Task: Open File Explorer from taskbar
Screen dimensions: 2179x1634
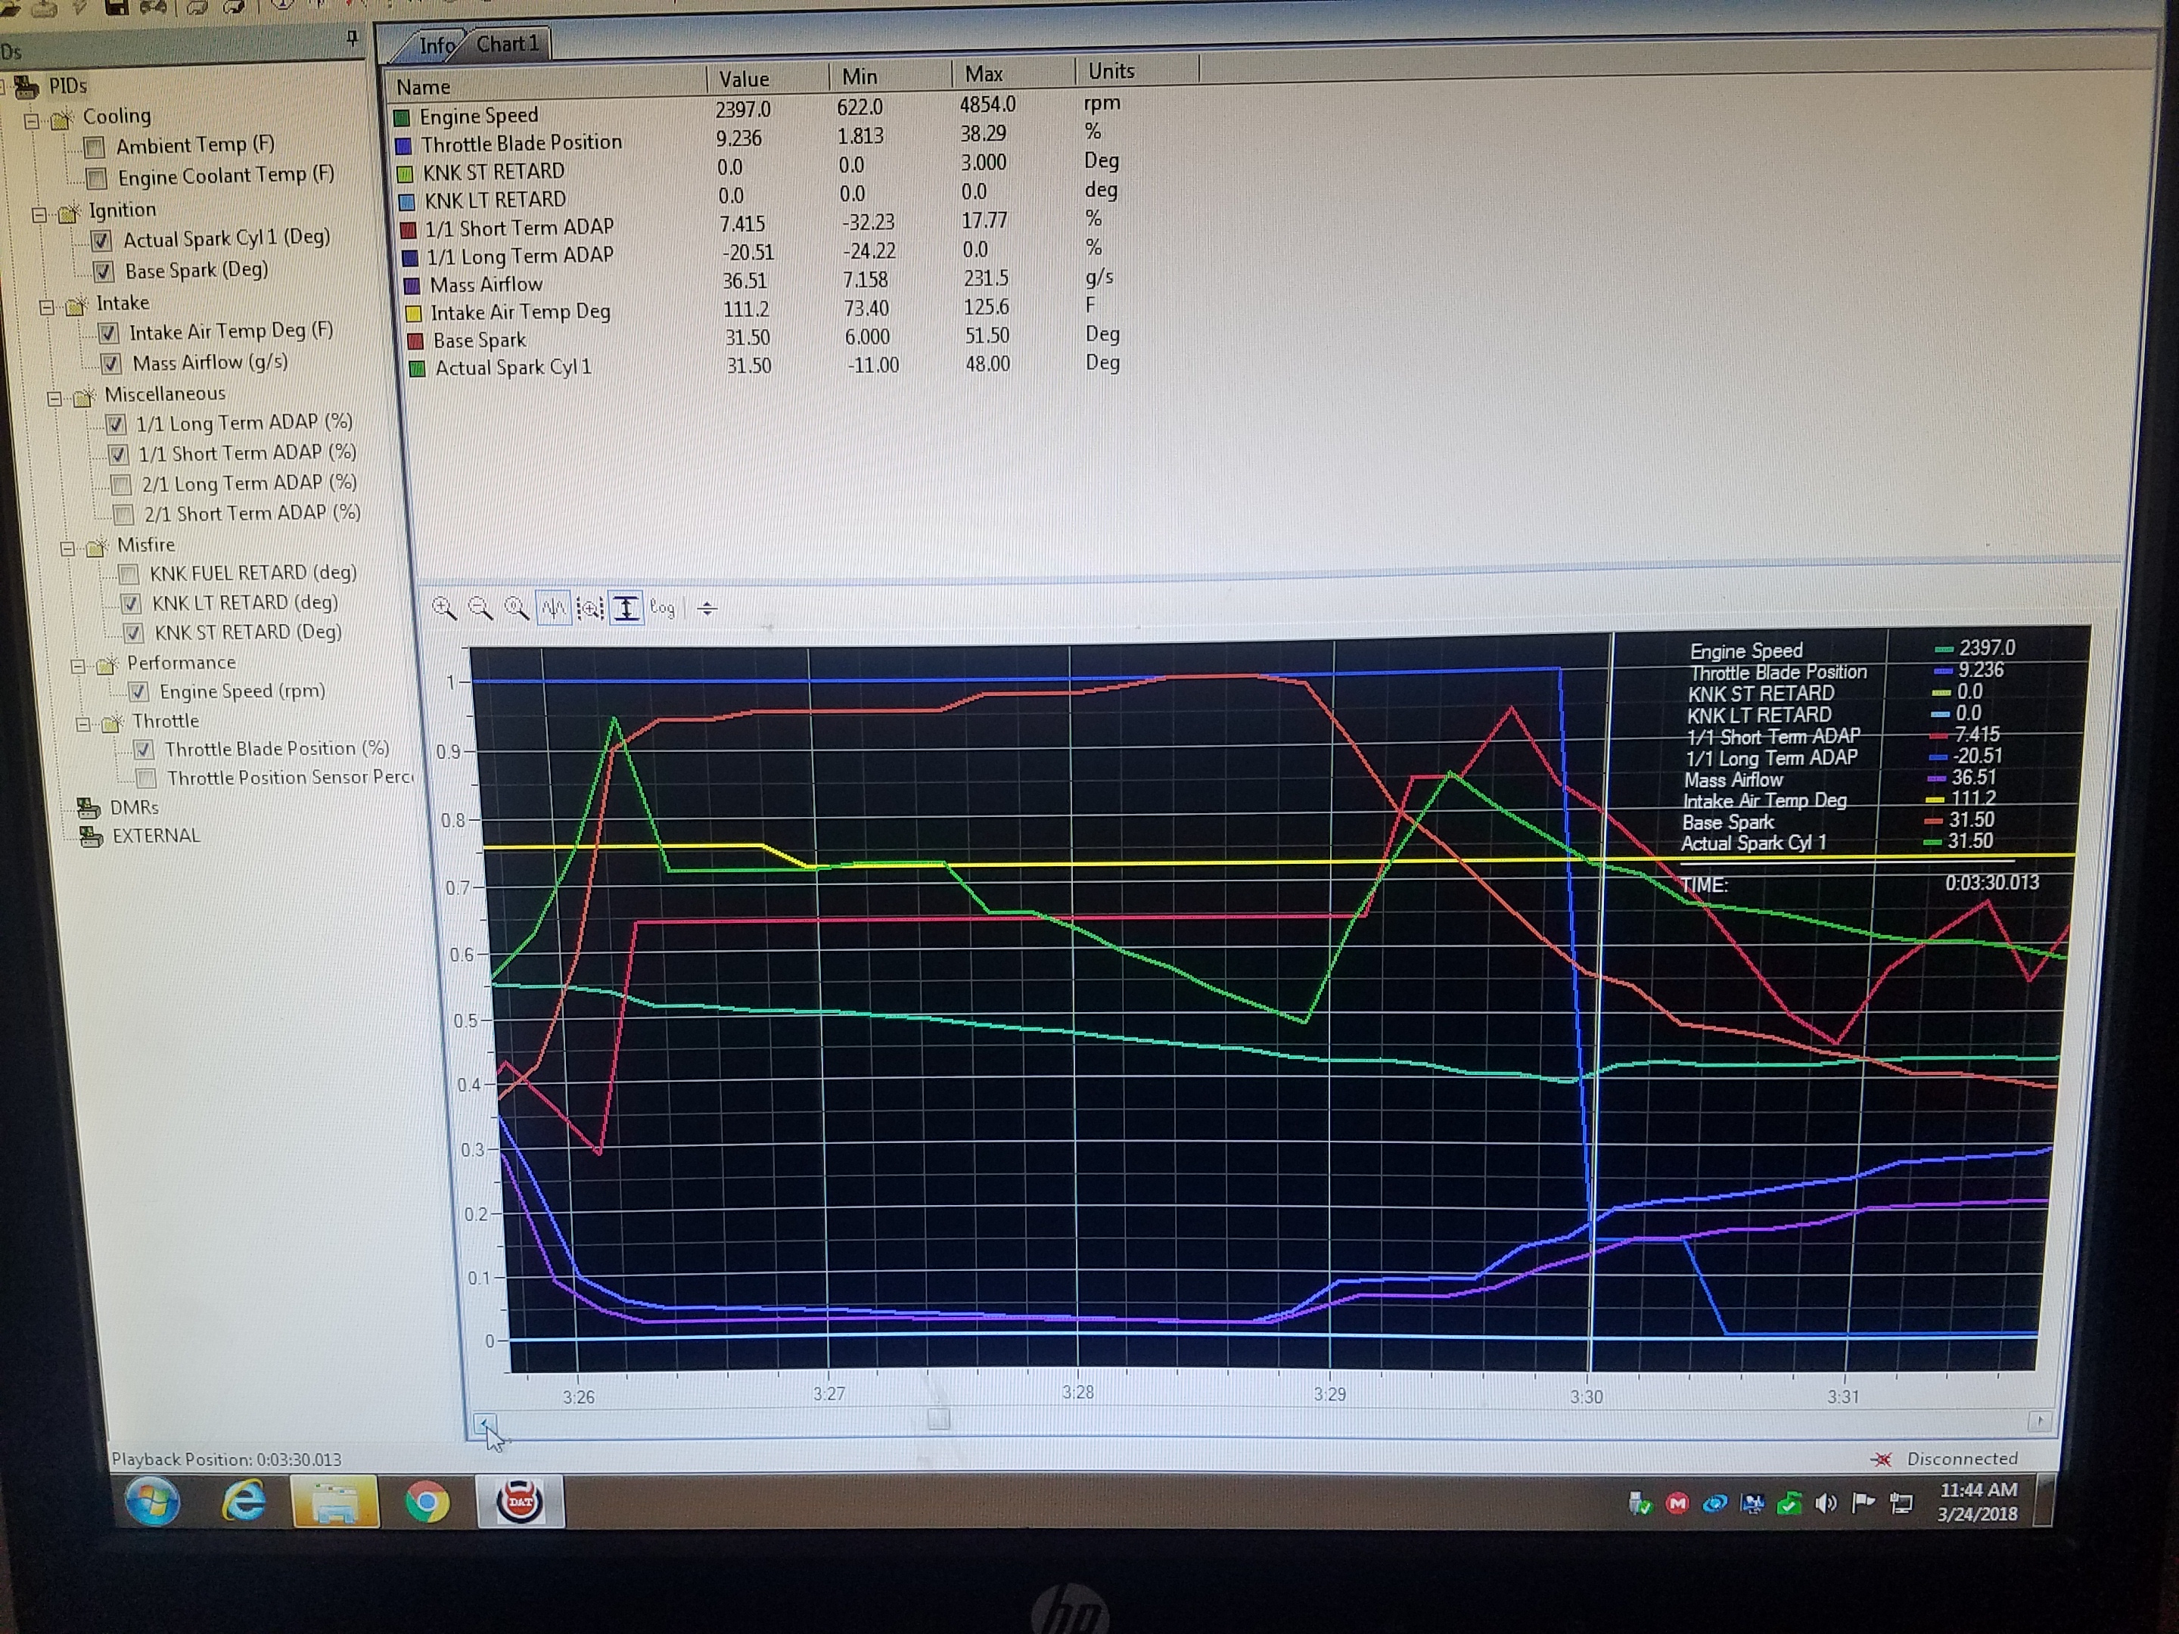Action: coord(335,1502)
